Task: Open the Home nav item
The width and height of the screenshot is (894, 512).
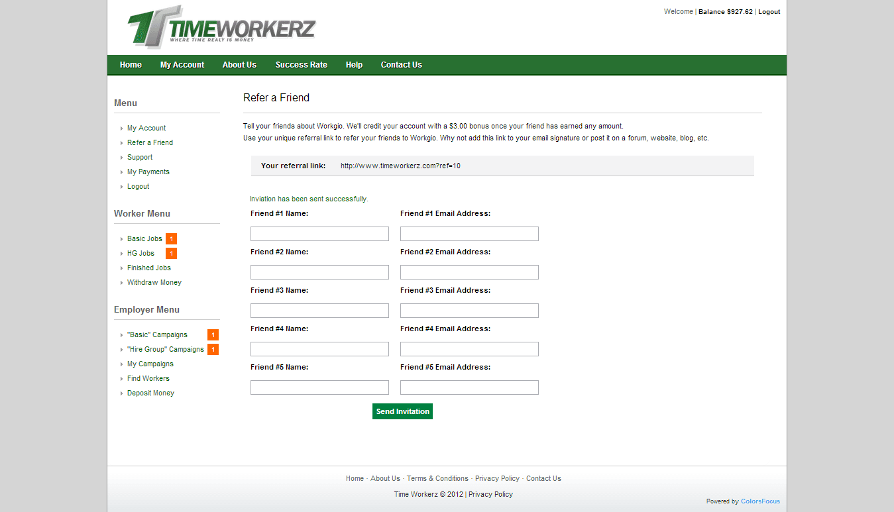Action: (131, 65)
